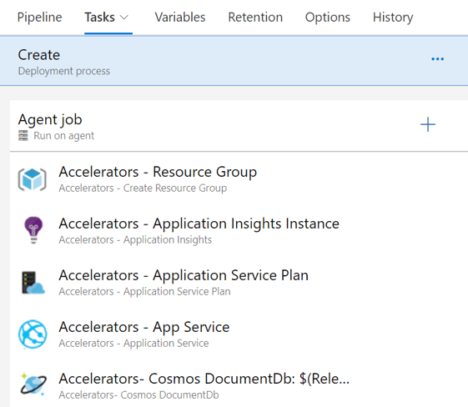Go to the Retention tab

[x=255, y=18]
